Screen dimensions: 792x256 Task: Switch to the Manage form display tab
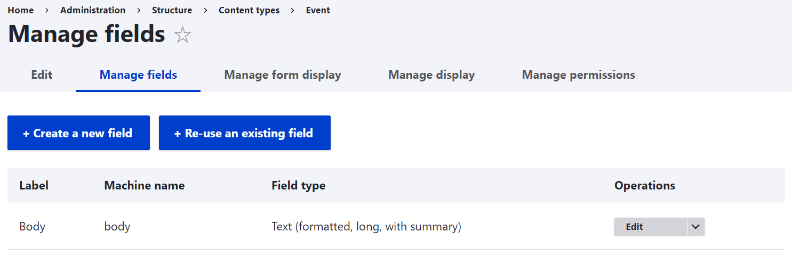[282, 75]
